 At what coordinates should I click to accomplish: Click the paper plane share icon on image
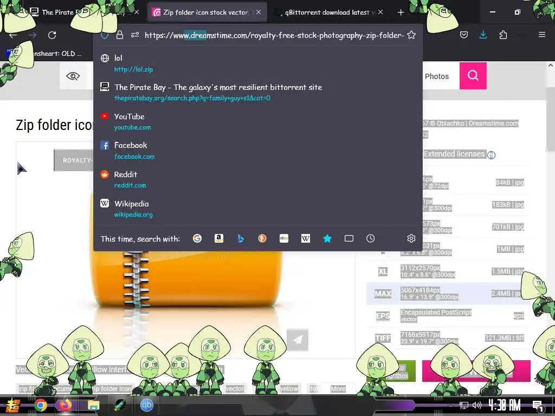tap(298, 340)
